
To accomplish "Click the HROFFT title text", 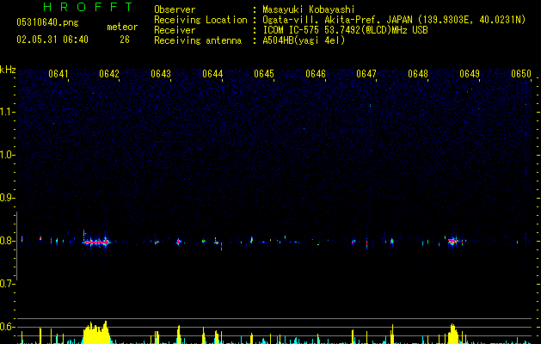I will click(x=88, y=7).
